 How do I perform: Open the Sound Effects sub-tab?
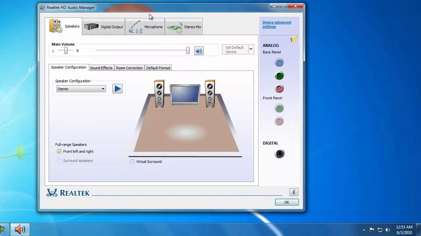pos(101,68)
